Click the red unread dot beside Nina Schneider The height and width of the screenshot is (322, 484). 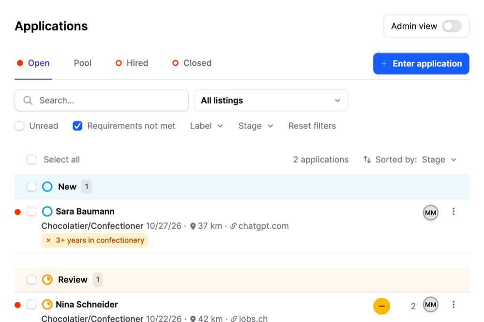click(x=18, y=305)
